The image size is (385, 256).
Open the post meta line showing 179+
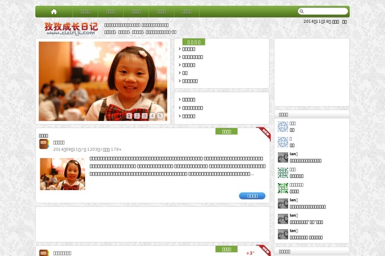click(x=87, y=149)
